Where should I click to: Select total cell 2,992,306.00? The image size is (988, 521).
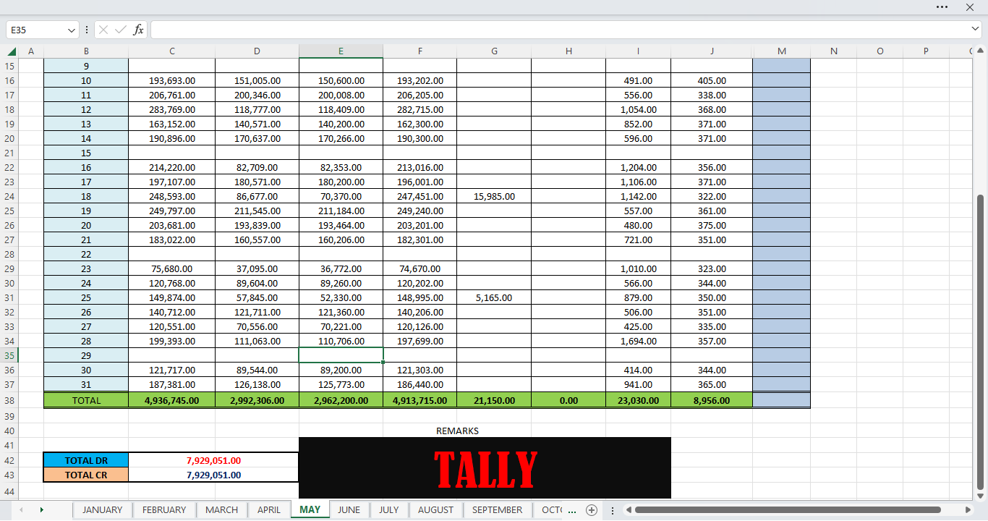point(257,400)
